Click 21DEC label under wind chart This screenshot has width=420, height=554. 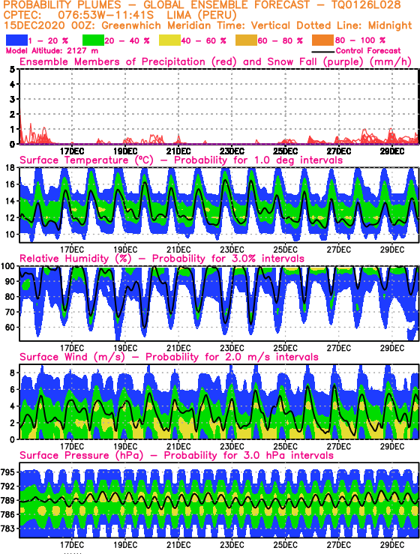tap(178, 447)
